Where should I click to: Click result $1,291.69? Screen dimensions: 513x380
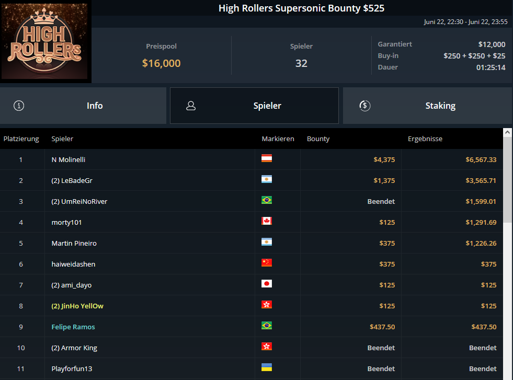[481, 222]
